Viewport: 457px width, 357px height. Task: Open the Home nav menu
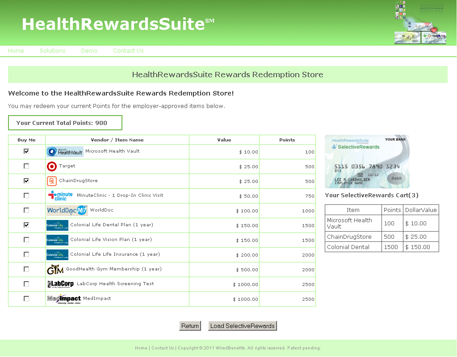[x=16, y=51]
